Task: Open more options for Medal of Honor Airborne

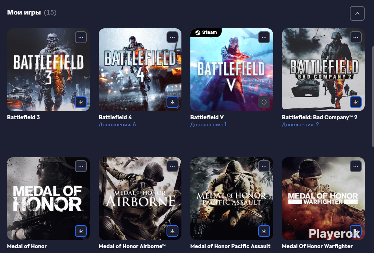Action: [x=172, y=166]
